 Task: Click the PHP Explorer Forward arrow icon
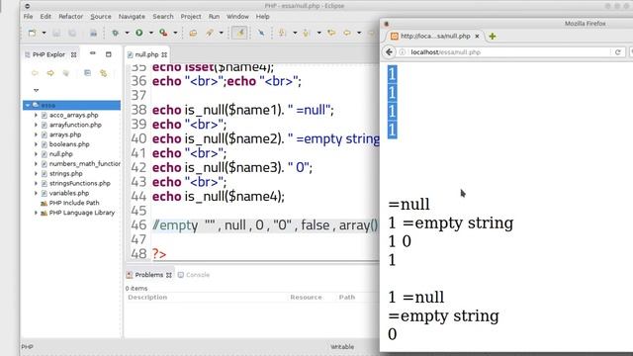tap(50, 73)
